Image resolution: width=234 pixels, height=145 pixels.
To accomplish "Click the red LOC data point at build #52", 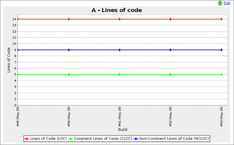I will [x=170, y=19].
